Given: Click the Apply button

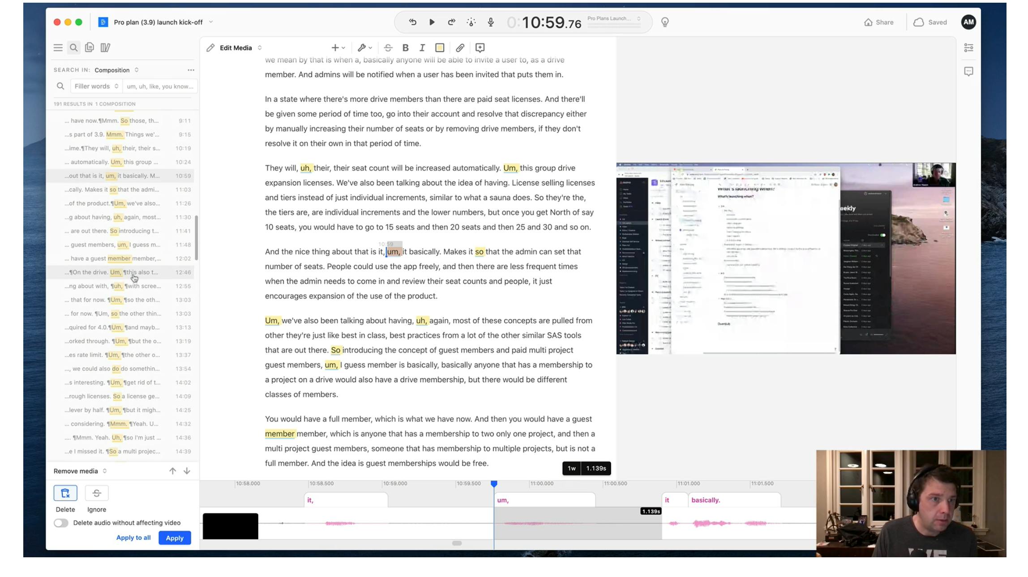Looking at the screenshot, I should (175, 538).
